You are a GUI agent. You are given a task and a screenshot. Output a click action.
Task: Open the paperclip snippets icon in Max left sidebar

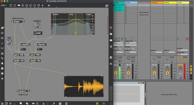[2, 58]
